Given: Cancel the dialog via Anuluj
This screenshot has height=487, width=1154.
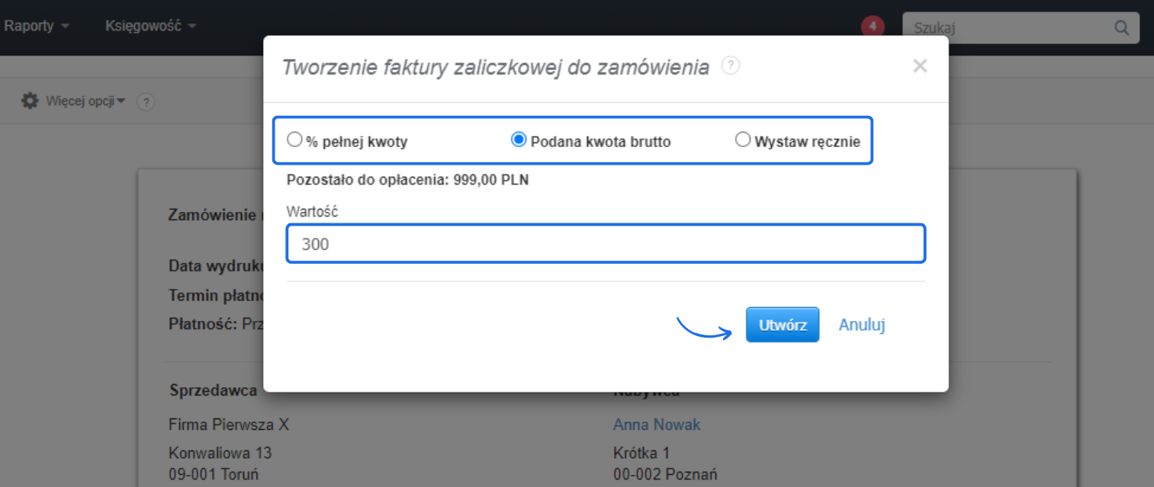Looking at the screenshot, I should (862, 324).
